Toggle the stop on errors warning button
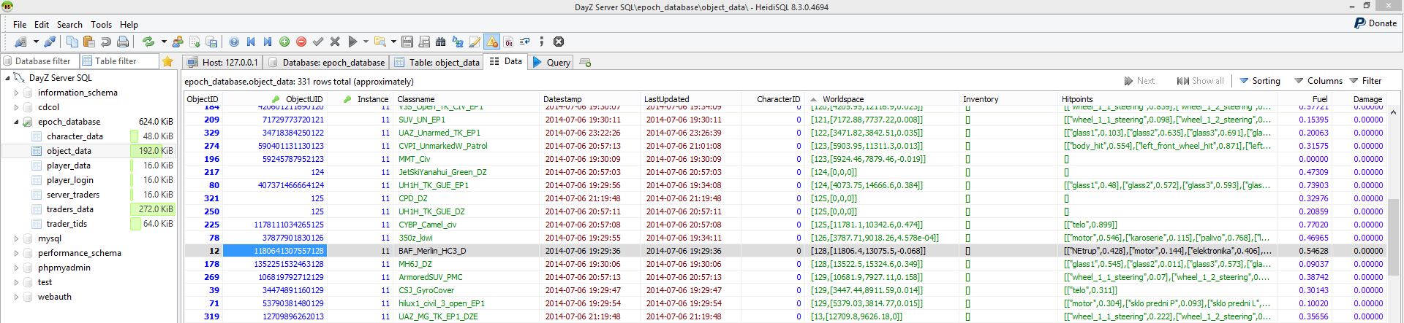Screen dimensions: 1404x323 click(x=492, y=42)
